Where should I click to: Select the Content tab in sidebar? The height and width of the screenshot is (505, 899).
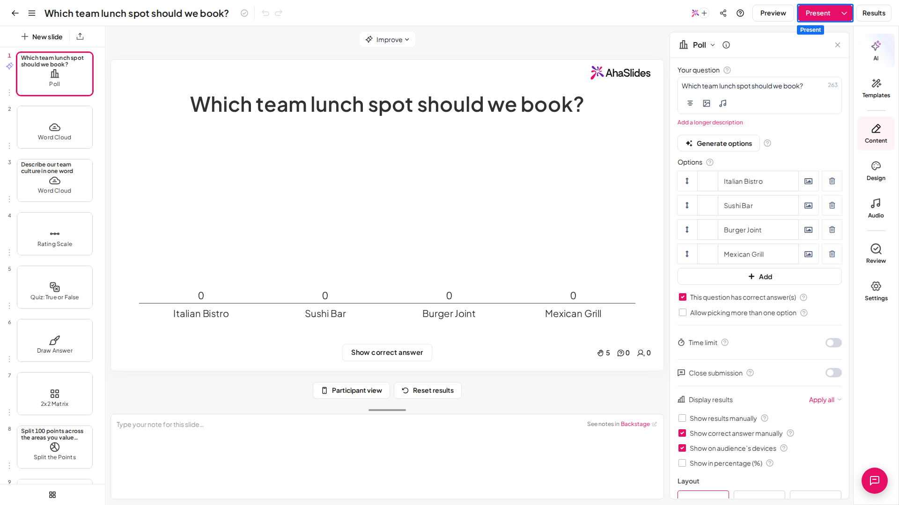pyautogui.click(x=876, y=133)
